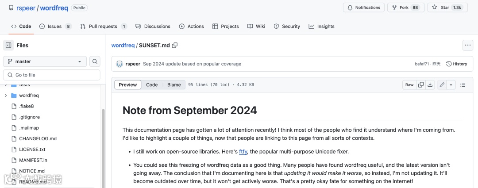Switch to Code view

[152, 85]
